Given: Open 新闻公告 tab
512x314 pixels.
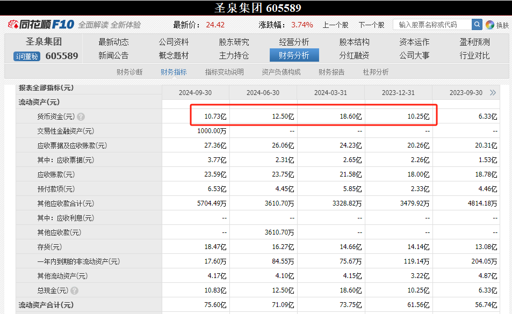Looking at the screenshot, I should 114,56.
